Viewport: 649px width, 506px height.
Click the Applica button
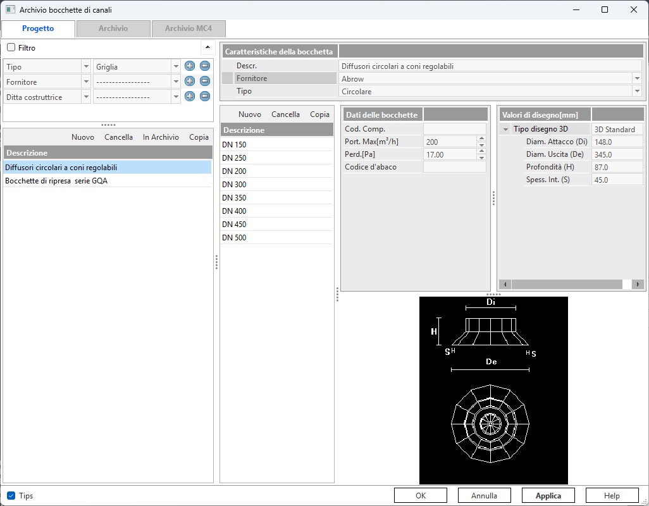click(x=548, y=496)
